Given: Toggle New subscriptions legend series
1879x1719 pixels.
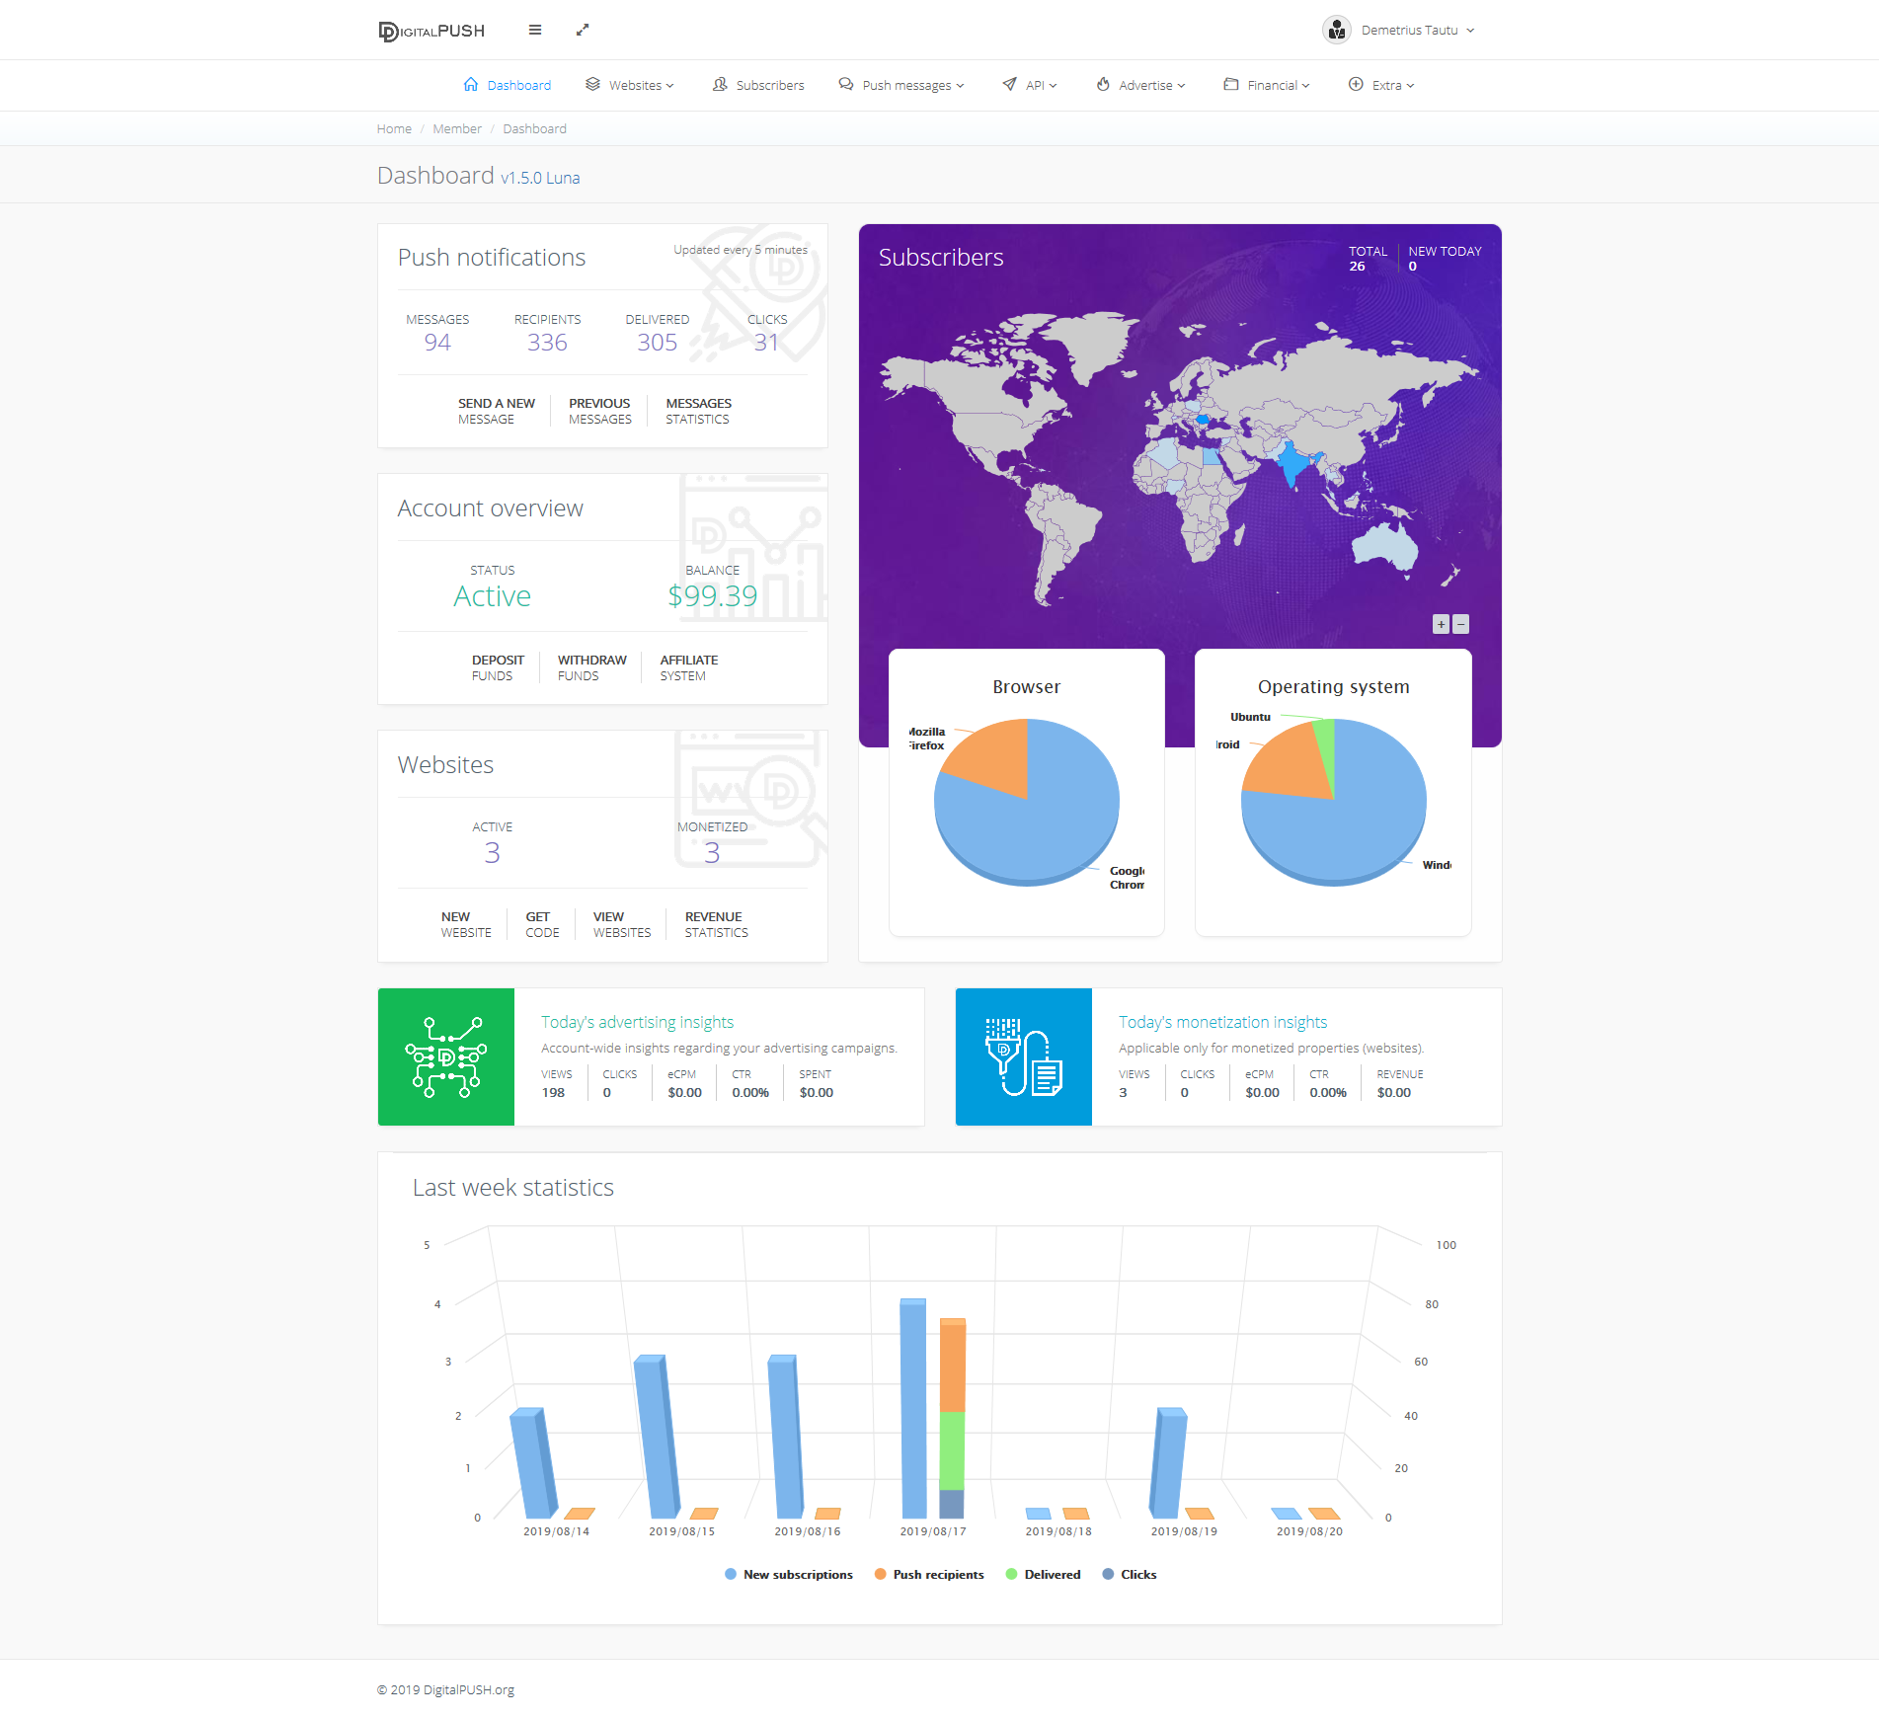Looking at the screenshot, I should 789,1574.
